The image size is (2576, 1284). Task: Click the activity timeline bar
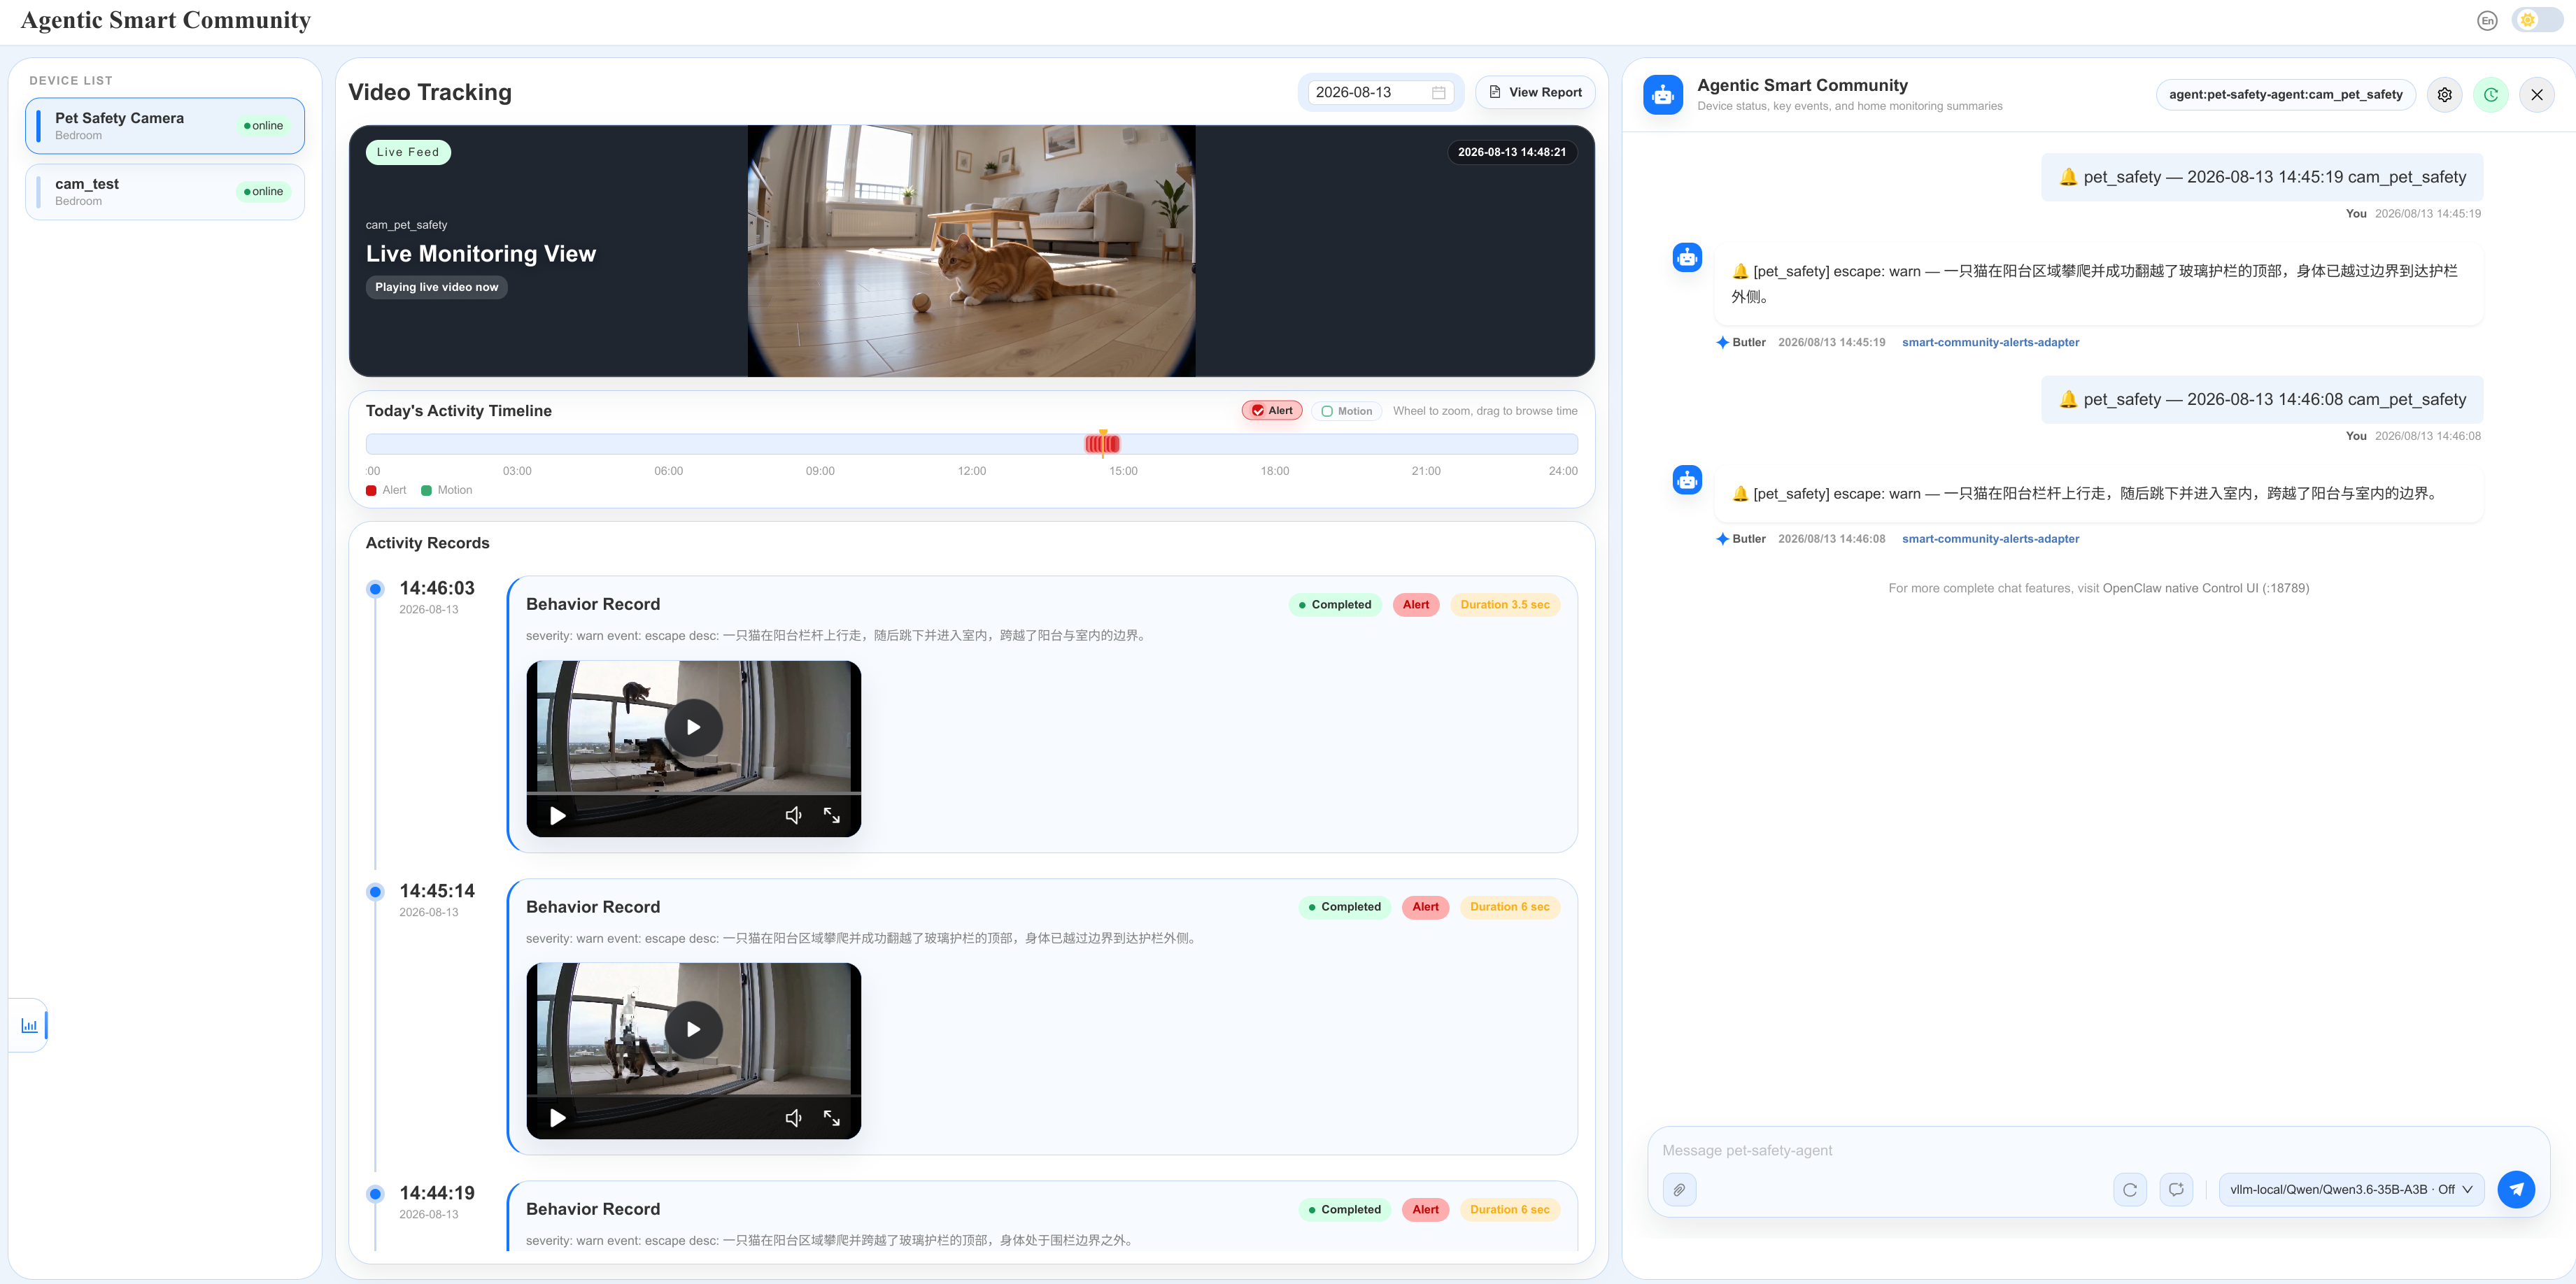(x=971, y=443)
